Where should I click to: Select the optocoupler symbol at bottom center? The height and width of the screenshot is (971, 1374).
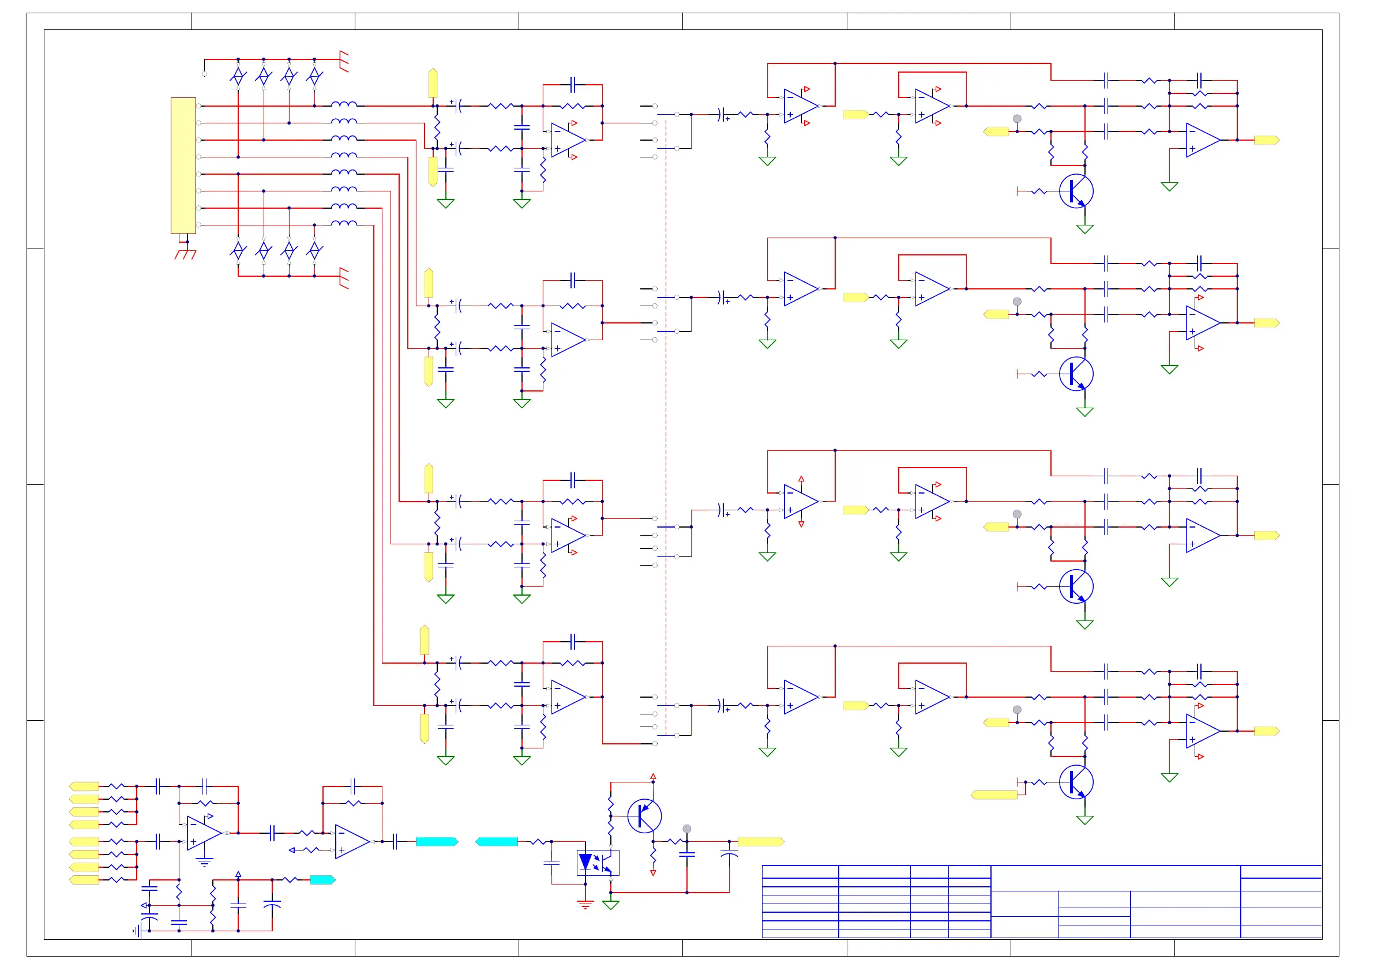pos(598,863)
